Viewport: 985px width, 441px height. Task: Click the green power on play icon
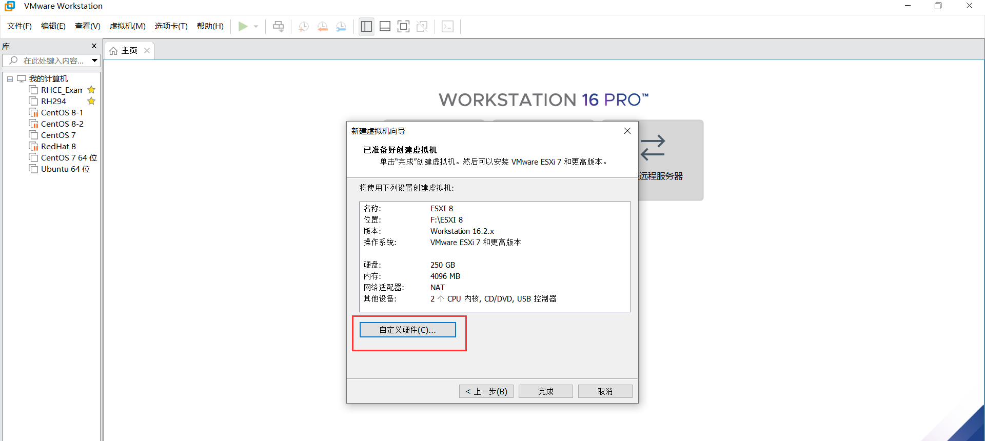point(243,26)
